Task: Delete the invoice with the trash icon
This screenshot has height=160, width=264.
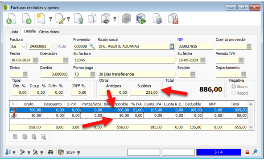Action: [x=78, y=19]
